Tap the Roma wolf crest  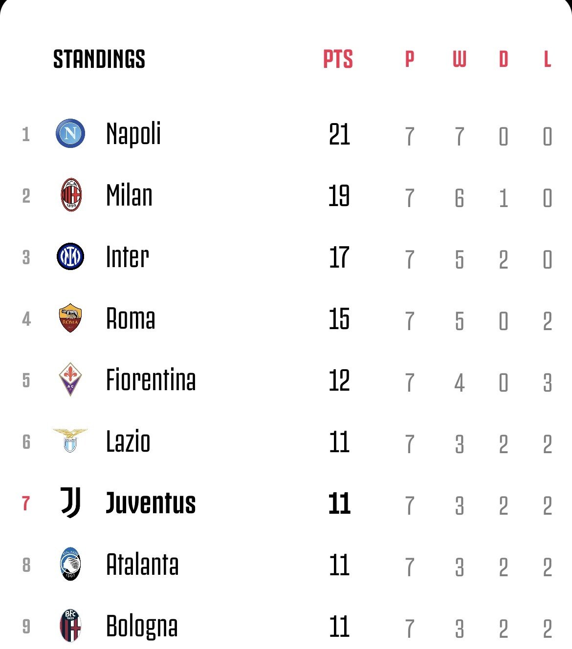[x=70, y=318]
